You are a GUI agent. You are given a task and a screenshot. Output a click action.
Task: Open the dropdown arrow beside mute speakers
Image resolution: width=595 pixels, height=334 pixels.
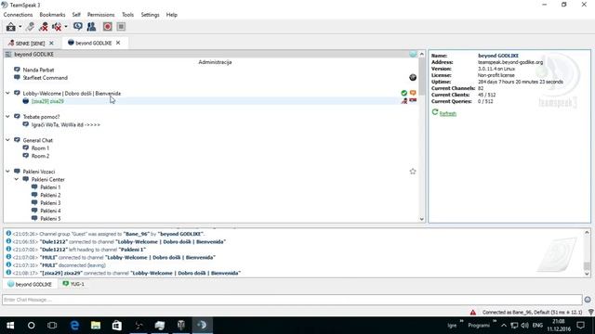pyautogui.click(x=66, y=27)
